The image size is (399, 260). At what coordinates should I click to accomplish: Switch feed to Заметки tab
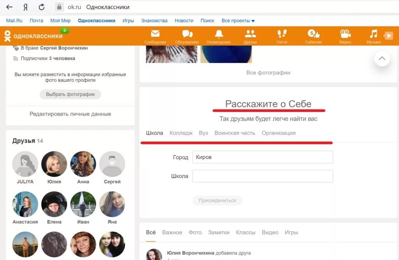tap(219, 232)
